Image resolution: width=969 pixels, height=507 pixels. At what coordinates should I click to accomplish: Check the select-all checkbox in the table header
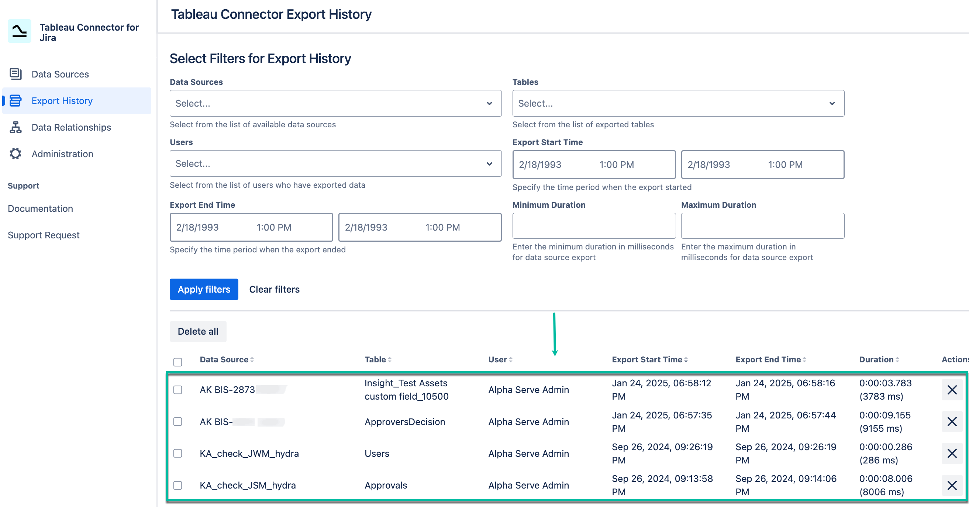point(177,362)
